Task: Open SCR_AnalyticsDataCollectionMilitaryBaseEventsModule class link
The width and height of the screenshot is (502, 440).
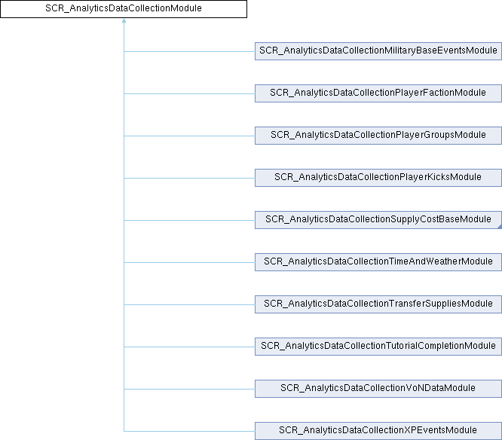Action: pyautogui.click(x=378, y=51)
